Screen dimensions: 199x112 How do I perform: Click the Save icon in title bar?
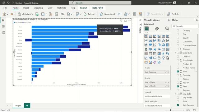click(x=4, y=3)
